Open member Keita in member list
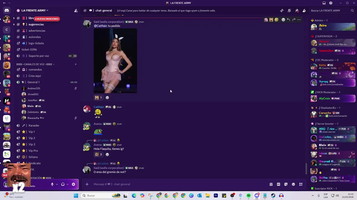Screen dimensions: 357x200 (333, 66)
